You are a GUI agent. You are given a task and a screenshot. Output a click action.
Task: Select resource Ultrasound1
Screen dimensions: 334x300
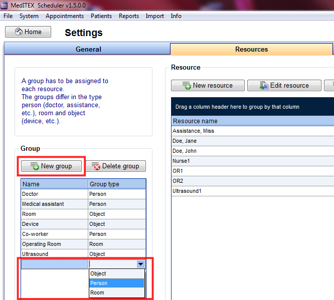253,191
